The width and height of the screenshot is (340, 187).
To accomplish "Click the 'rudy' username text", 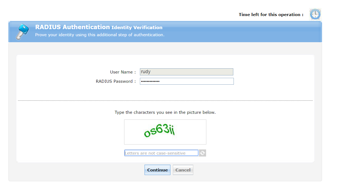I will click(x=146, y=72).
